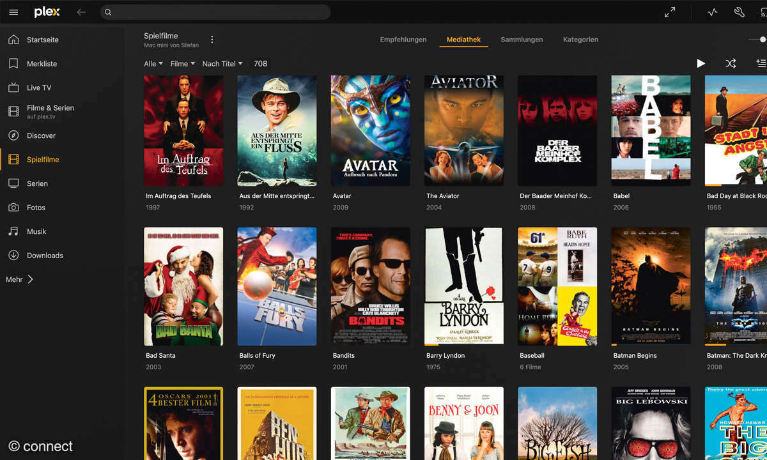767x460 pixels.
Task: Click the Plex logo
Action: (47, 12)
